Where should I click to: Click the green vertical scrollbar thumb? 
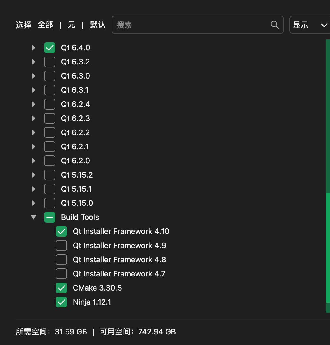328,248
